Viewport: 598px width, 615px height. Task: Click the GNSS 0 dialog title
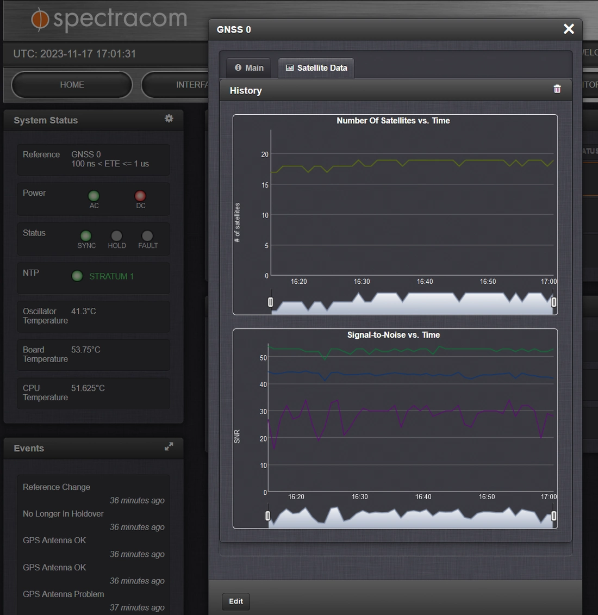[234, 29]
